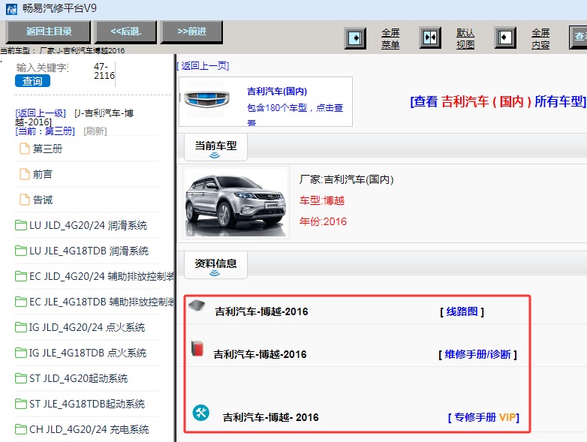Click the 厂家:吉利汽车(国内) text
The image size is (587, 442).
346,179
